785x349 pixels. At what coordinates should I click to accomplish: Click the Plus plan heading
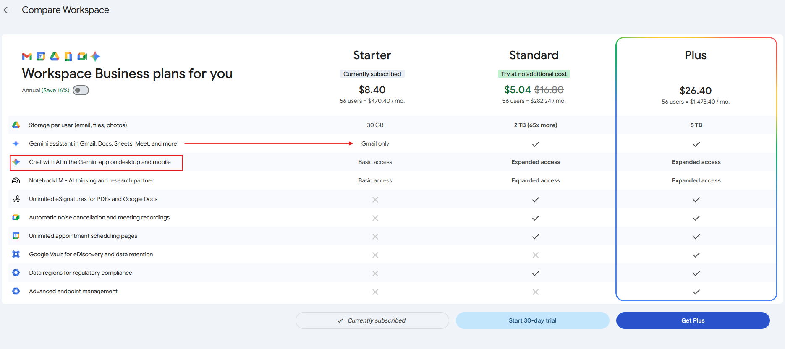tap(696, 55)
